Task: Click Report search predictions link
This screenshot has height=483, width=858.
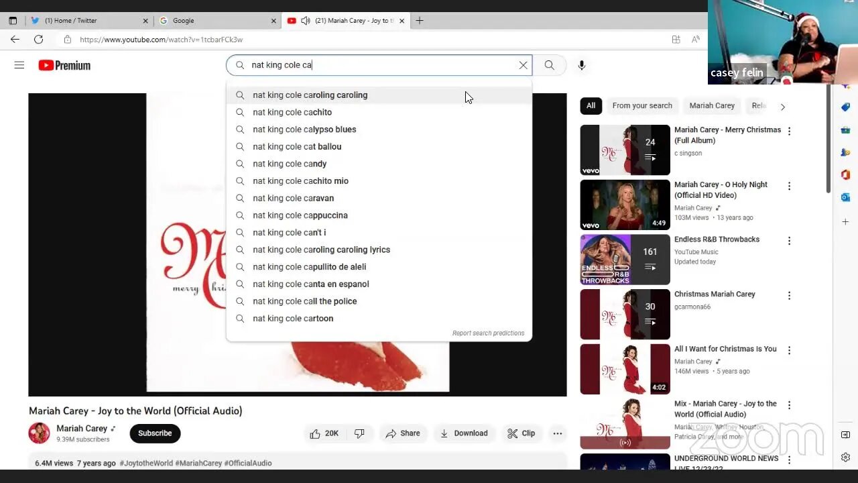Action: tap(488, 333)
